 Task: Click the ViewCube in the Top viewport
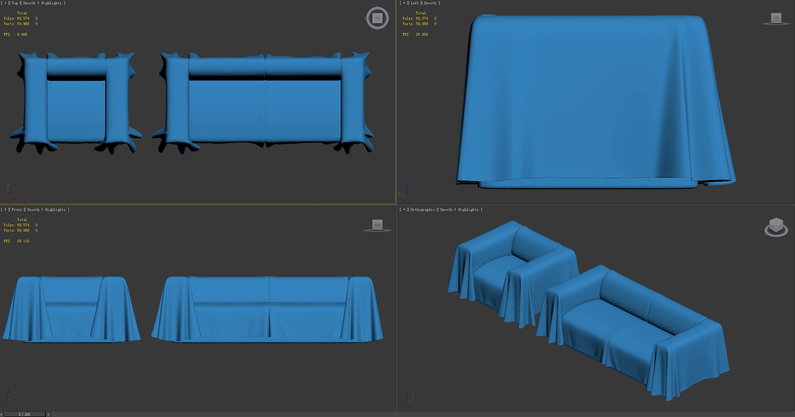click(377, 18)
